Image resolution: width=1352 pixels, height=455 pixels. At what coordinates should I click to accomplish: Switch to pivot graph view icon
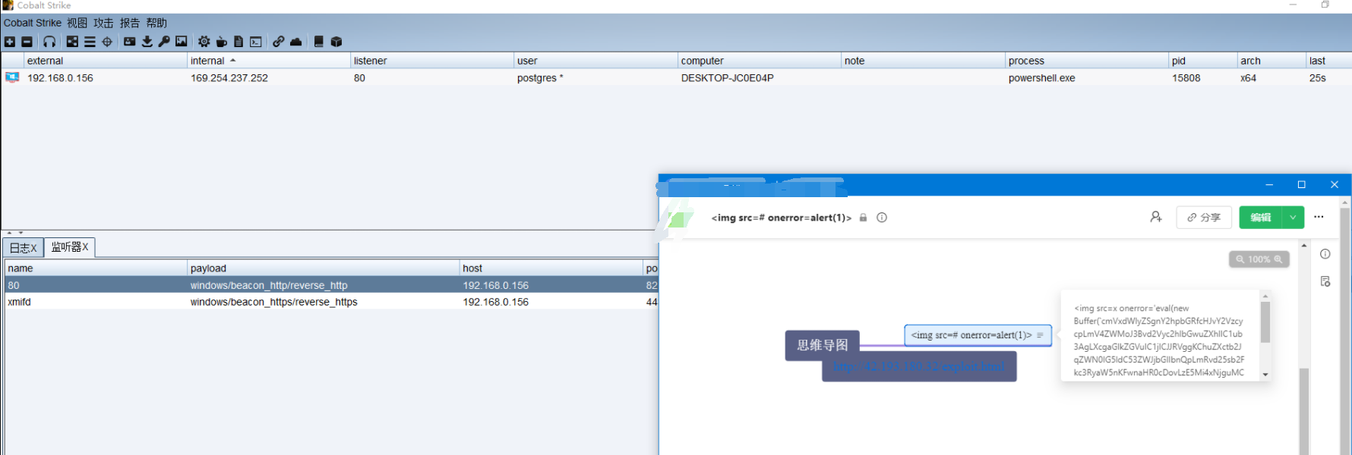point(72,42)
